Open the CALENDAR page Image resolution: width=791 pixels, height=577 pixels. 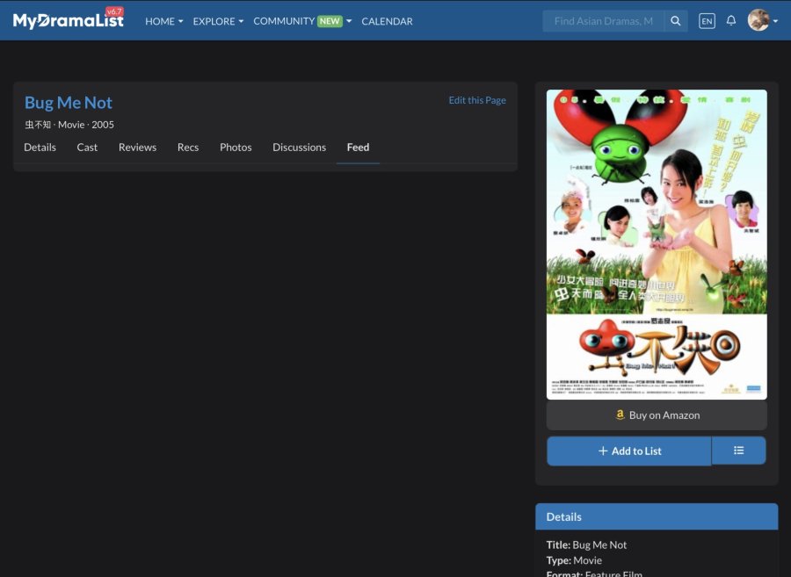click(x=387, y=21)
